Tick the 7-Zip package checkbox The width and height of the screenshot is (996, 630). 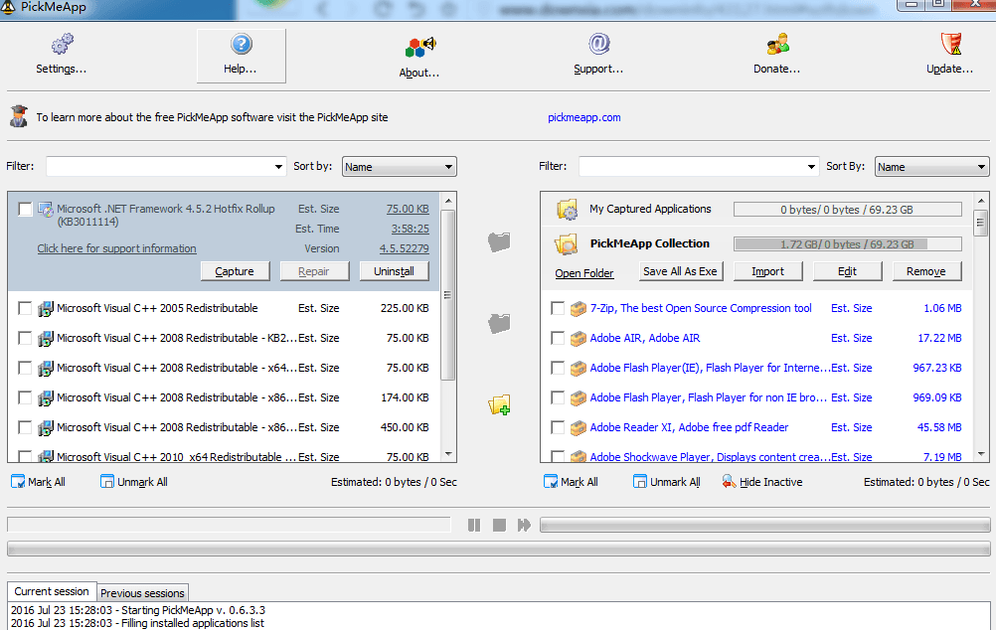click(x=557, y=308)
